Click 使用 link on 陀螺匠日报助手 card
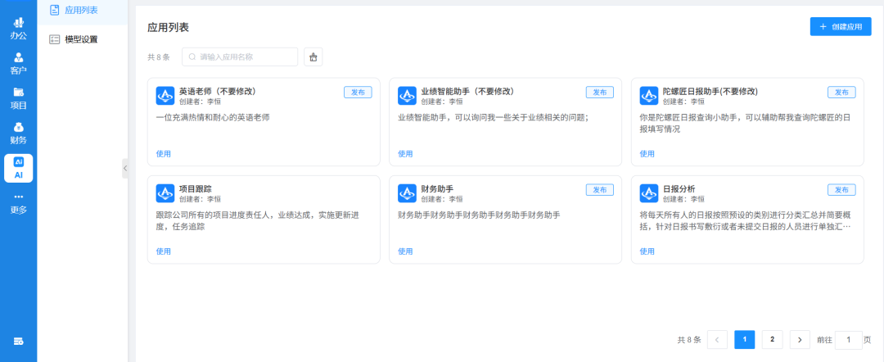Viewport: 884px width, 362px height. tap(647, 154)
